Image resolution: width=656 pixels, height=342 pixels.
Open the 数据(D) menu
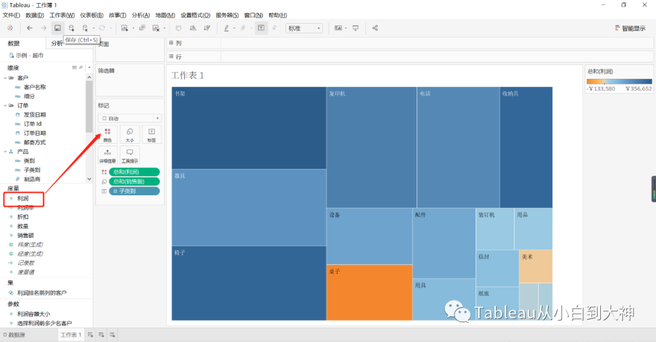(x=35, y=15)
